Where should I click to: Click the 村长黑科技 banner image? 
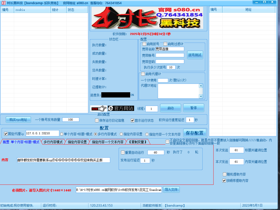[148, 18]
